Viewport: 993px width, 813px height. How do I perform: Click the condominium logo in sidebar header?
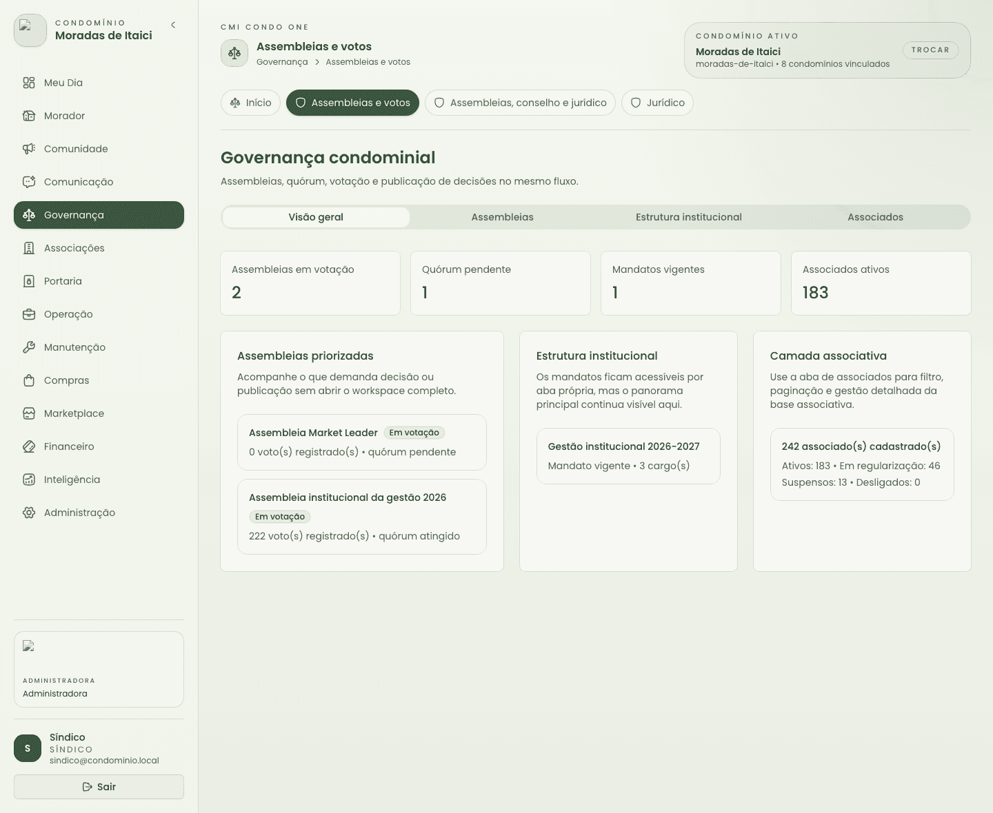[30, 30]
